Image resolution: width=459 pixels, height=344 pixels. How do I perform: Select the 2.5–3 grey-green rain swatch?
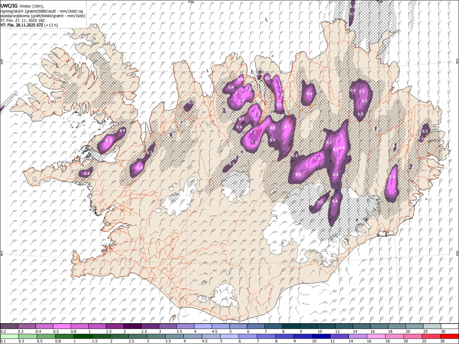click(x=138, y=336)
